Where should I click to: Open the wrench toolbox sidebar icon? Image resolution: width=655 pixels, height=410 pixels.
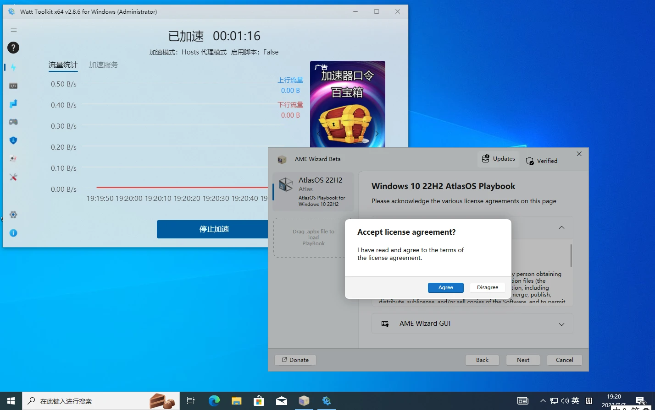13,177
